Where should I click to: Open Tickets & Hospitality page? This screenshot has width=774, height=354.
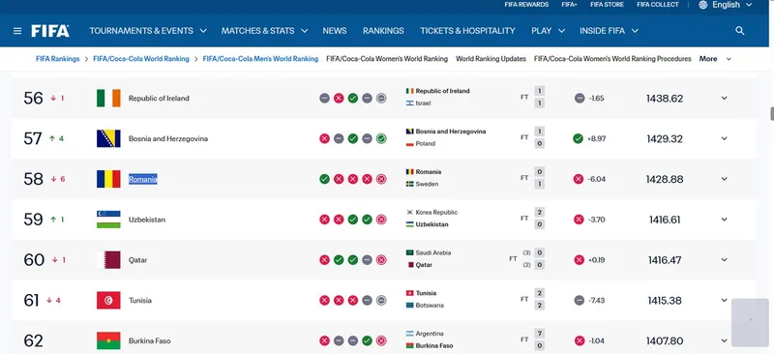[467, 31]
